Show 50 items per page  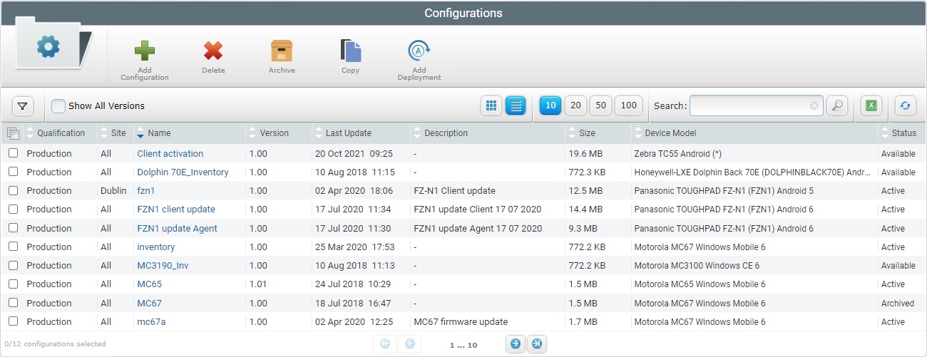[x=600, y=105]
